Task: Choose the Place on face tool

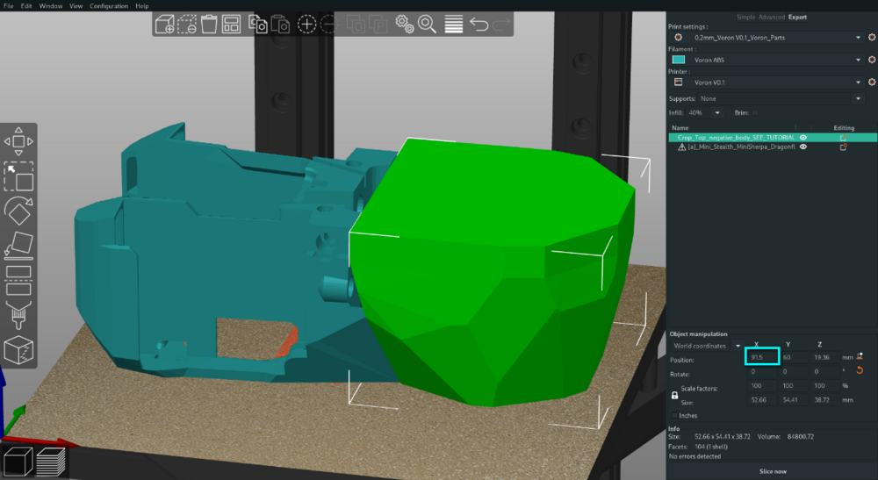Action: tap(18, 246)
